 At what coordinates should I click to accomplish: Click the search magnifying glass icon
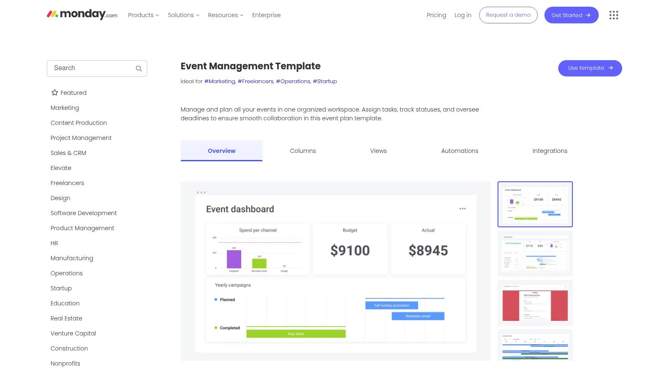(138, 68)
